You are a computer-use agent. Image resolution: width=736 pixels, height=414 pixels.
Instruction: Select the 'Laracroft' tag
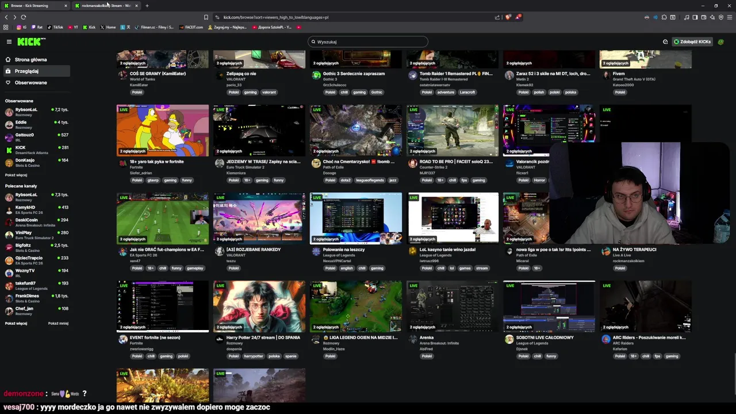(x=467, y=92)
